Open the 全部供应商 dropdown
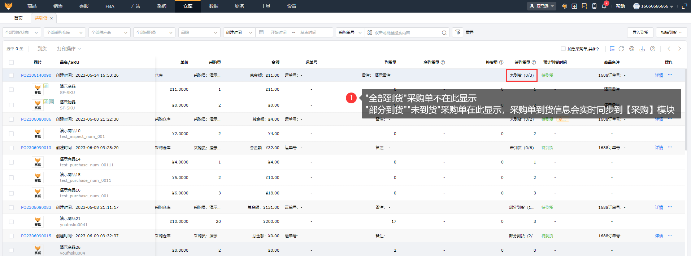Viewport: 691px width, 256px height. coord(109,32)
